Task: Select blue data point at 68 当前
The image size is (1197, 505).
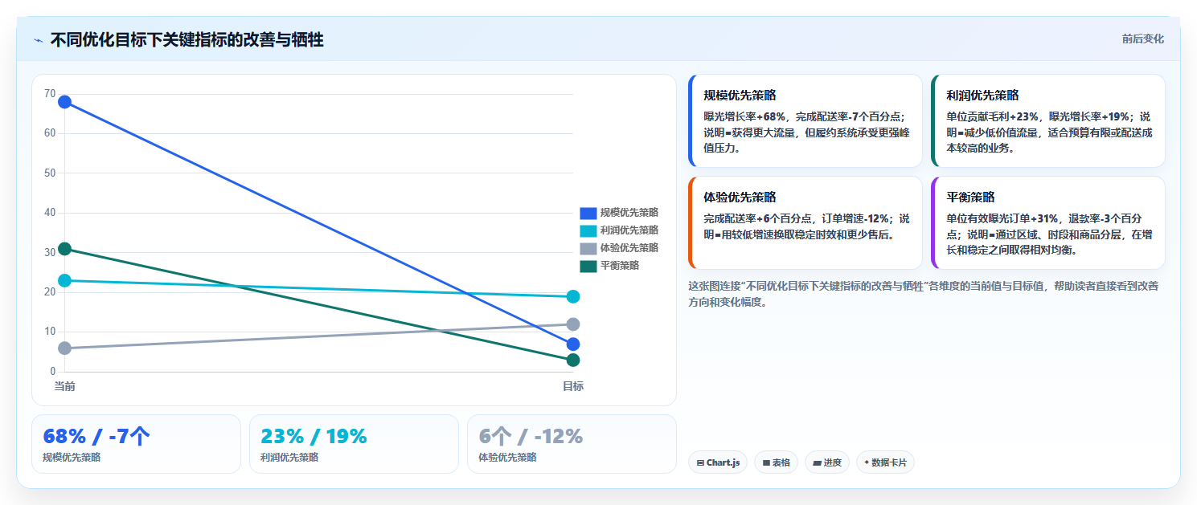Action: coord(64,102)
